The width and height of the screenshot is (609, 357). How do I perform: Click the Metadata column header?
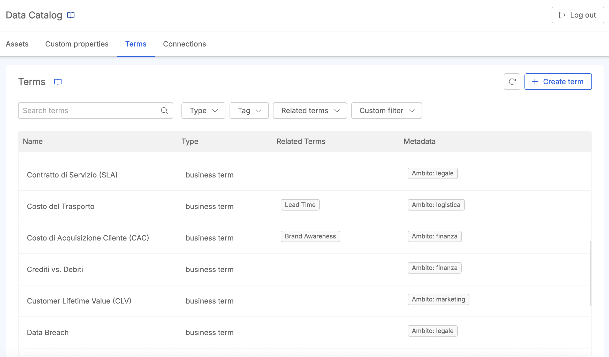(420, 141)
